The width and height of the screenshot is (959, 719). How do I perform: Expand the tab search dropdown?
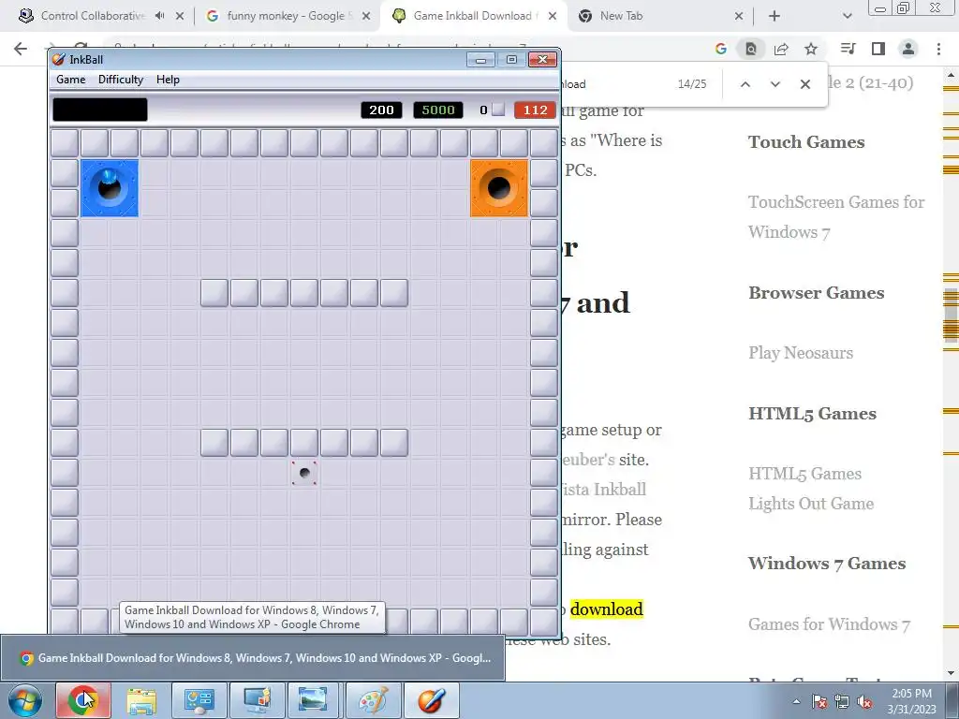tap(847, 16)
